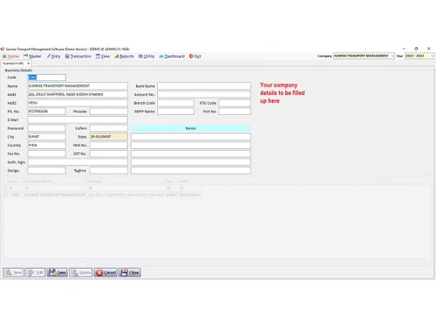This screenshot has height=327, width=436.
Task: Click the Code input field
Action: [47, 78]
